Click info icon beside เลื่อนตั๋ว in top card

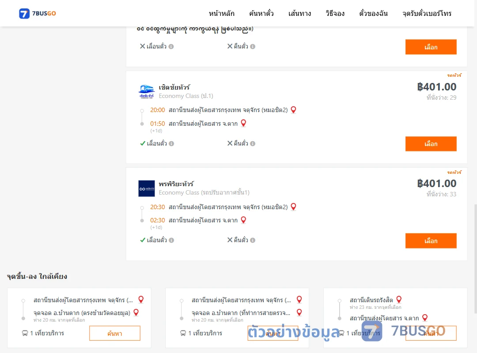point(171,46)
